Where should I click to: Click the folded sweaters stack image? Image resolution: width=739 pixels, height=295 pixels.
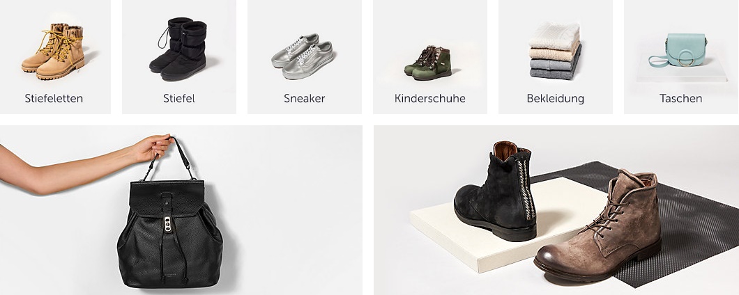[x=555, y=51]
